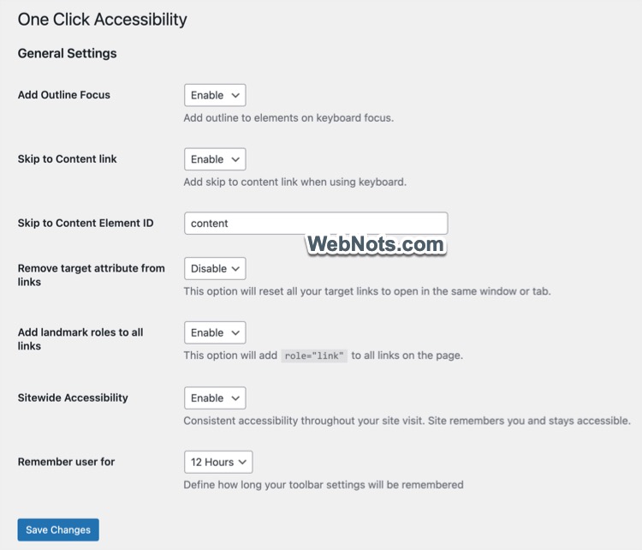This screenshot has width=642, height=550.
Task: Open the Sitewide Accessibility dropdown
Action: pyautogui.click(x=215, y=398)
